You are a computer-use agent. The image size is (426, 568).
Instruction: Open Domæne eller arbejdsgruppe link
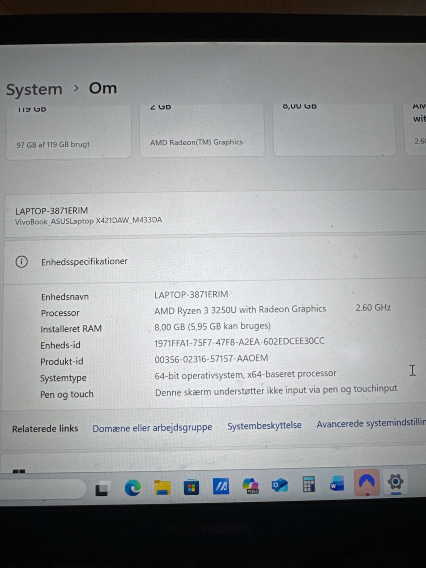click(152, 428)
